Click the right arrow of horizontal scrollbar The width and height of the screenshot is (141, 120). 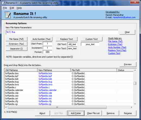point(132,107)
